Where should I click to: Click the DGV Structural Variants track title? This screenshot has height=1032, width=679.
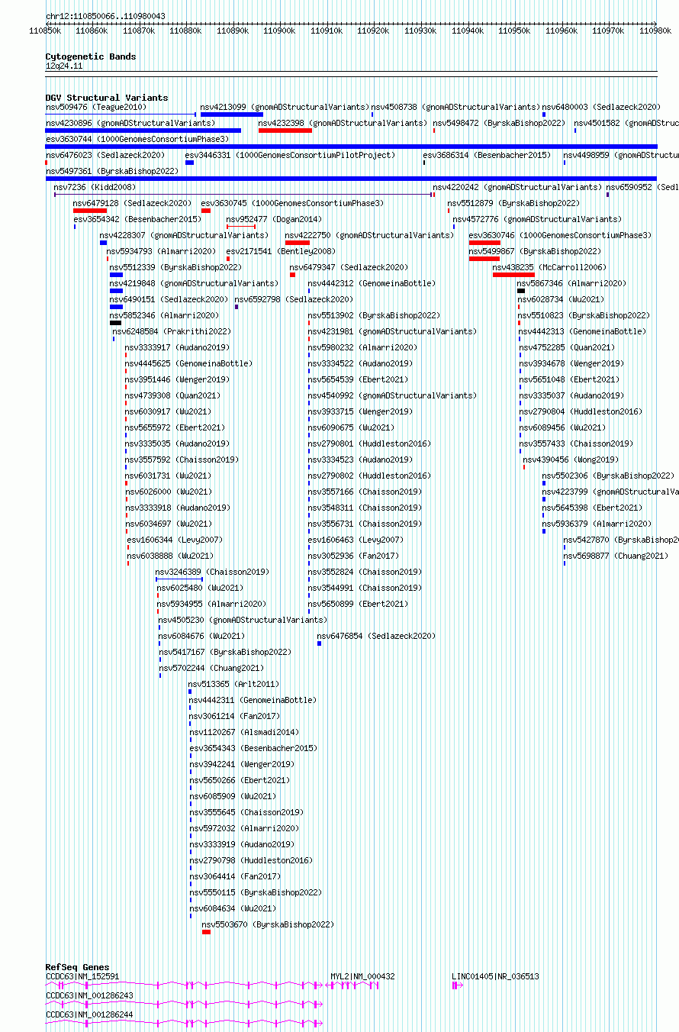tap(106, 98)
